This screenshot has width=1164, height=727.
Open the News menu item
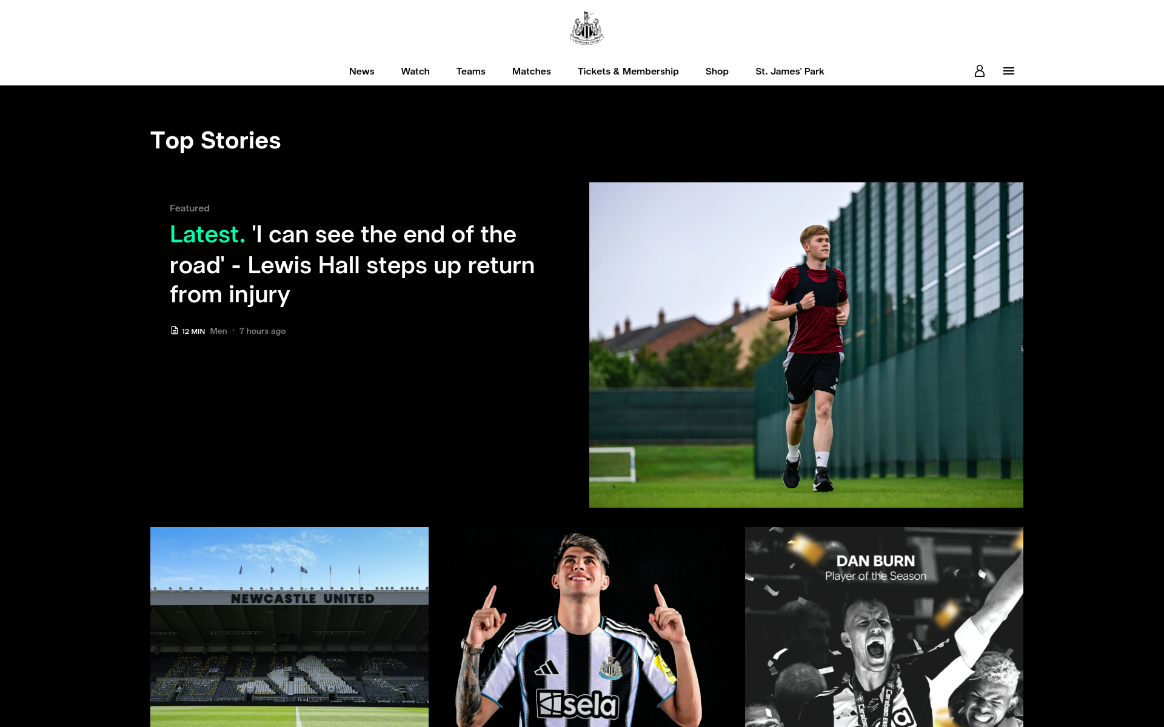(362, 71)
